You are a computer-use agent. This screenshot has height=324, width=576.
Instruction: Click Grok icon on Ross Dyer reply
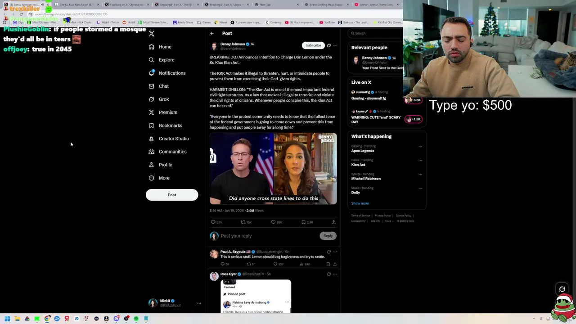[328, 274]
